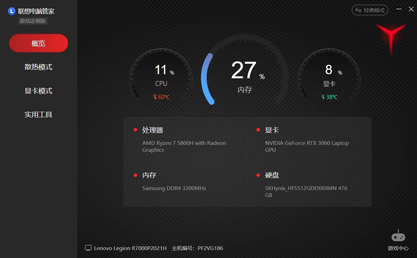Click the red Legion Y logo
This screenshot has width=417, height=258.
[391, 39]
